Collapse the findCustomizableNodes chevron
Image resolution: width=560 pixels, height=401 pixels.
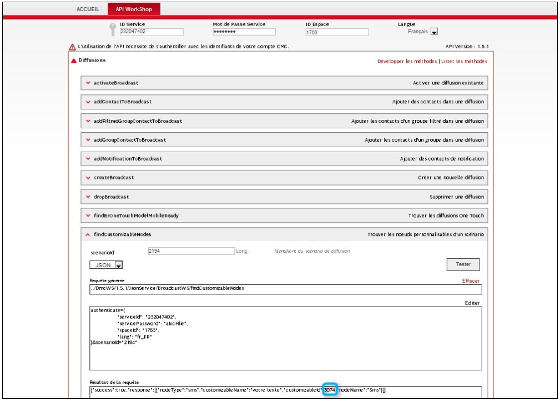[88, 235]
